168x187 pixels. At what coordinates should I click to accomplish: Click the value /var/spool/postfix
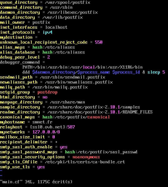(68, 2)
